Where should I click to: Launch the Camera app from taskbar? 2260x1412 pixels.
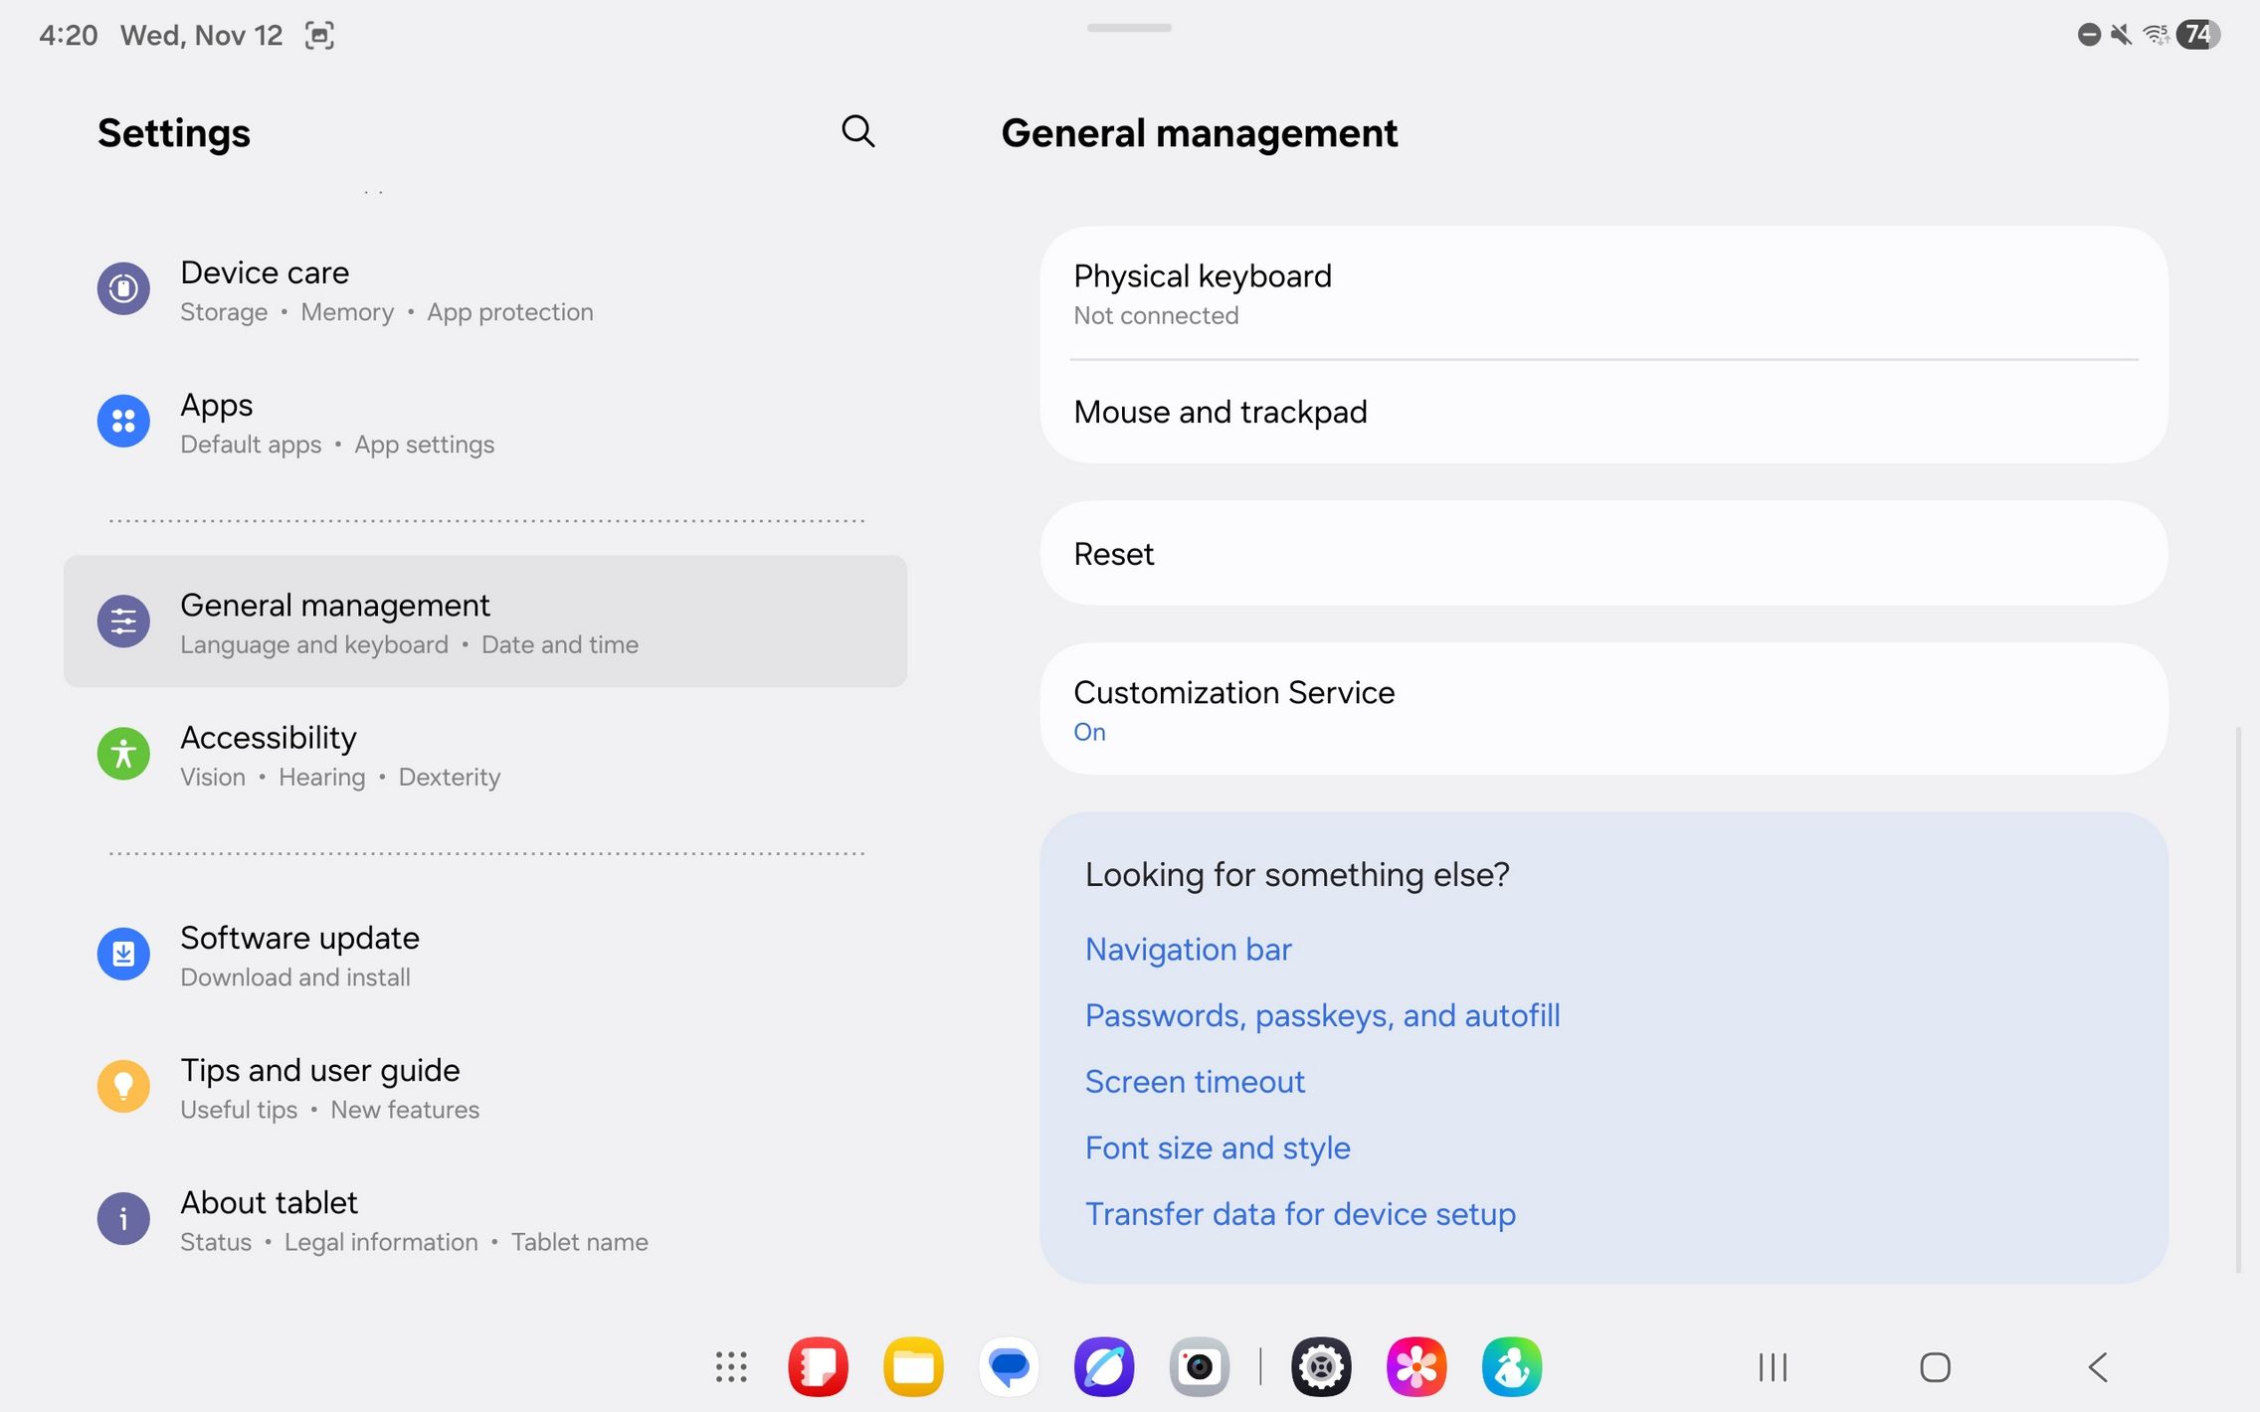(1199, 1367)
